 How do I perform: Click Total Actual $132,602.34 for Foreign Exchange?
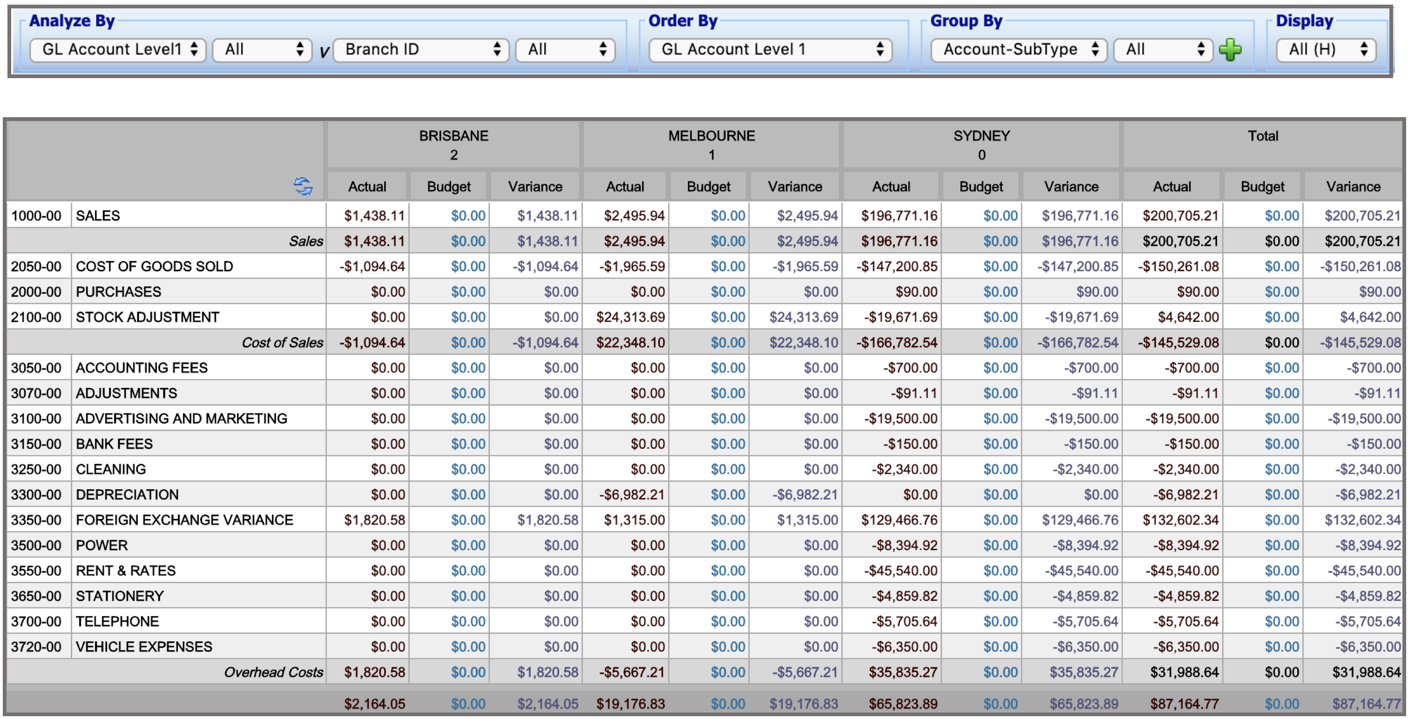click(x=1180, y=520)
